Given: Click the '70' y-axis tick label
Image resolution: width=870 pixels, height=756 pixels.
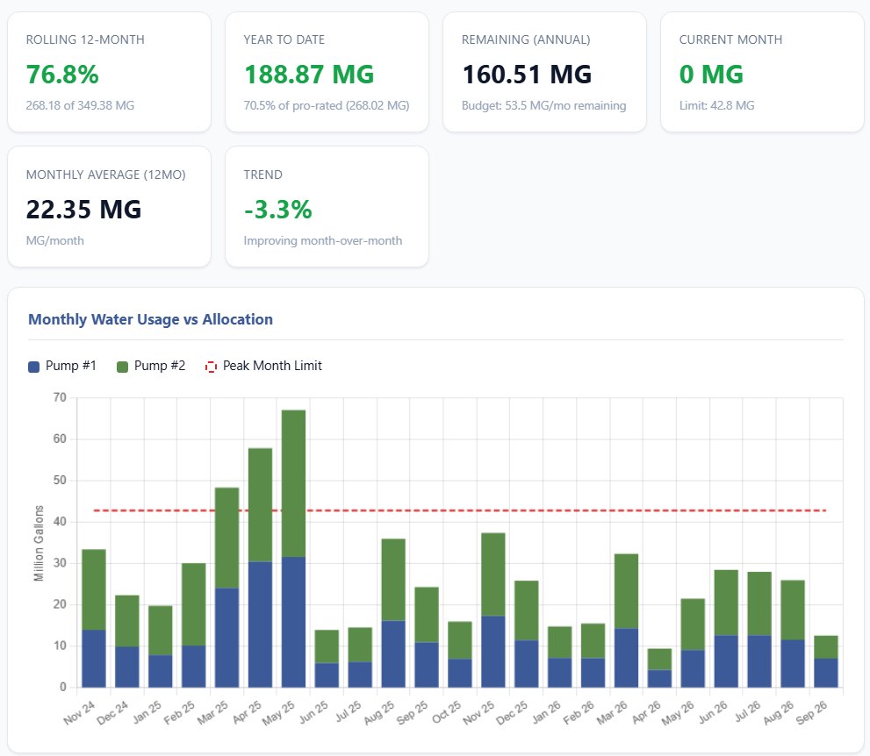Looking at the screenshot, I should (60, 397).
